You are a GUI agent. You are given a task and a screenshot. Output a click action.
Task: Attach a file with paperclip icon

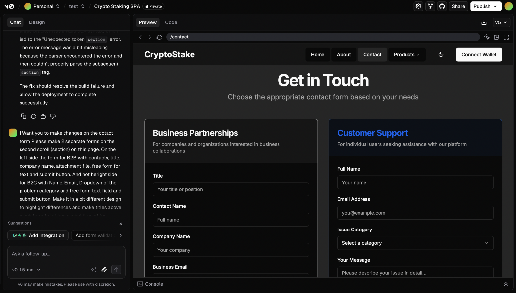click(x=104, y=270)
